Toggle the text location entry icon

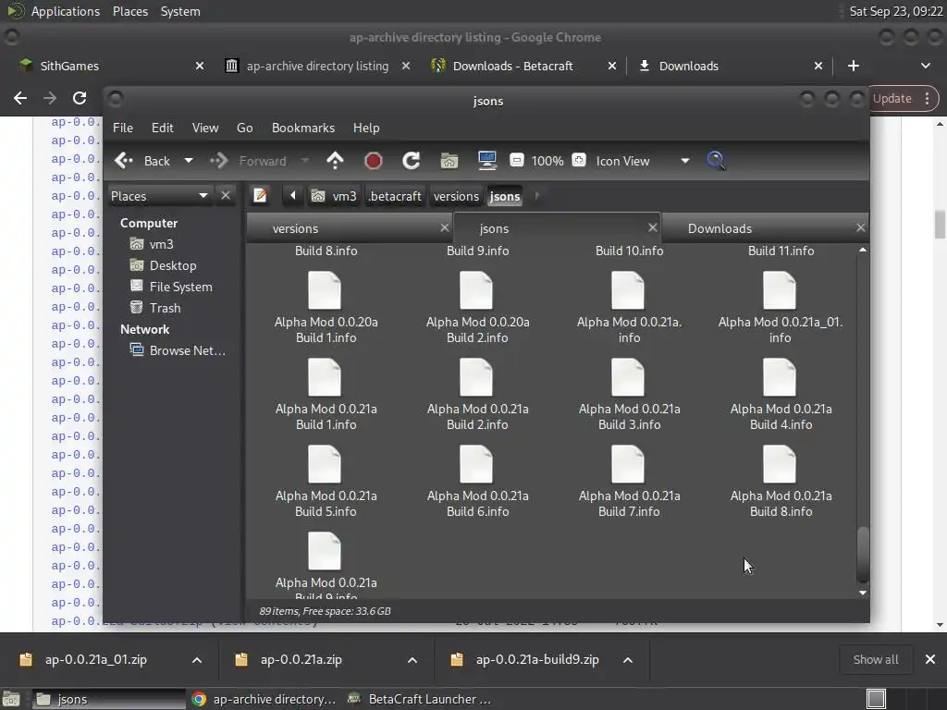click(x=260, y=196)
